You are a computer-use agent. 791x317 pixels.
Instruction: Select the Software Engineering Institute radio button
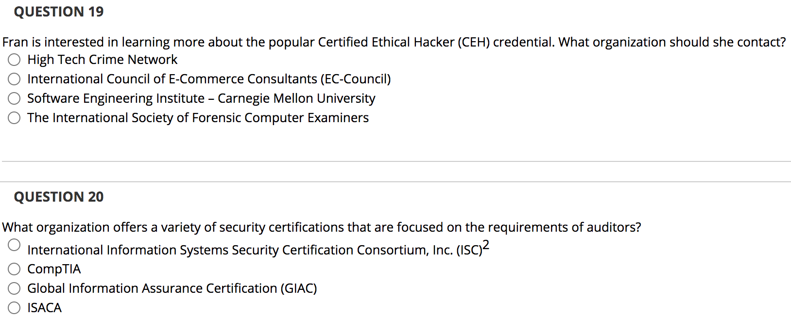pos(14,98)
